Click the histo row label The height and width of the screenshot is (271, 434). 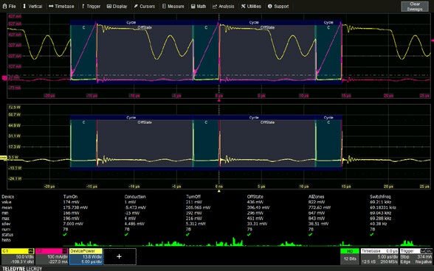pyautogui.click(x=6, y=240)
